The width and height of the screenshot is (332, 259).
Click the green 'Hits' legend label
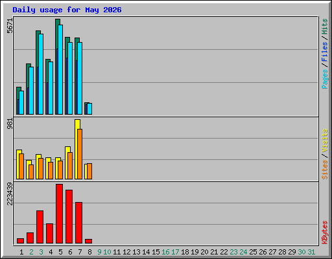click(325, 27)
